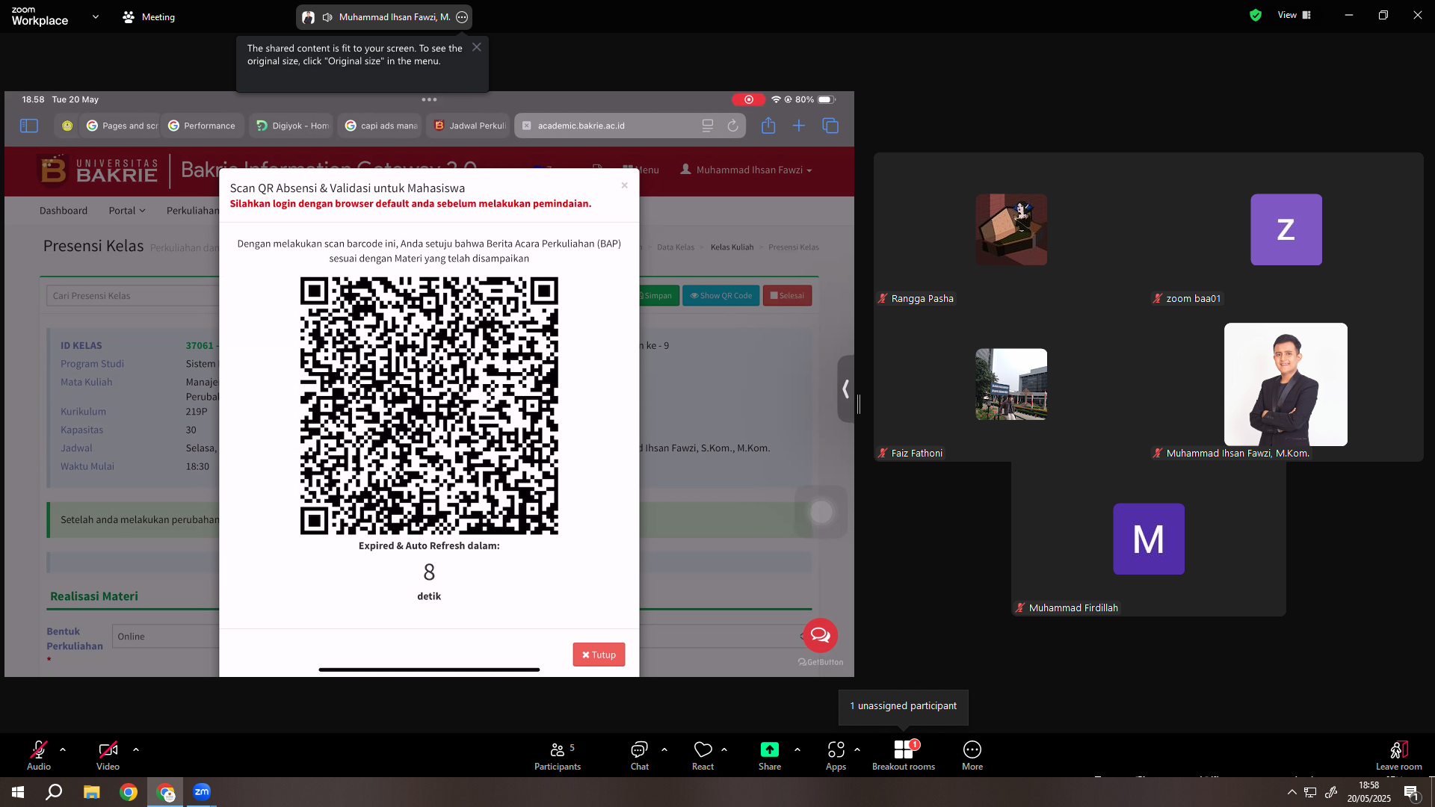Open the Perkuliahan menu item
The width and height of the screenshot is (1435, 807).
192,211
